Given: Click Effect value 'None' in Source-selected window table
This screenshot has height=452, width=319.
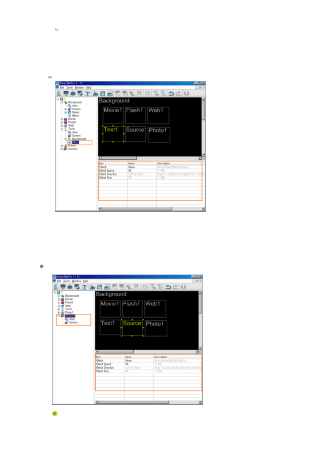Looking at the screenshot, I should 129,361.
